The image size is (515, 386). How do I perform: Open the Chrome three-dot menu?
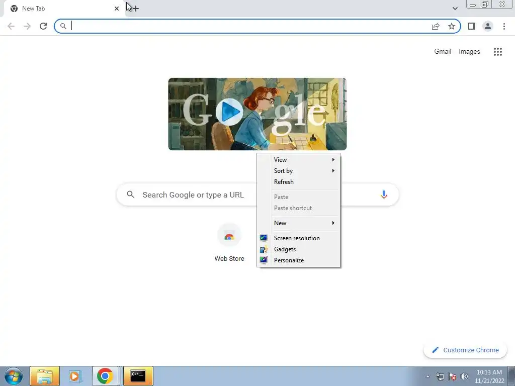(x=504, y=26)
